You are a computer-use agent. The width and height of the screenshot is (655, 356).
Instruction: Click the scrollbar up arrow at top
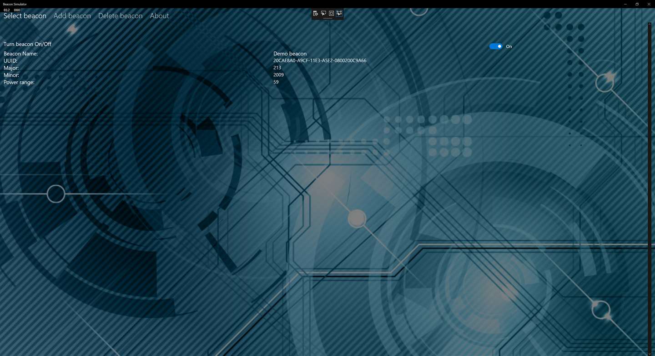[x=650, y=24]
